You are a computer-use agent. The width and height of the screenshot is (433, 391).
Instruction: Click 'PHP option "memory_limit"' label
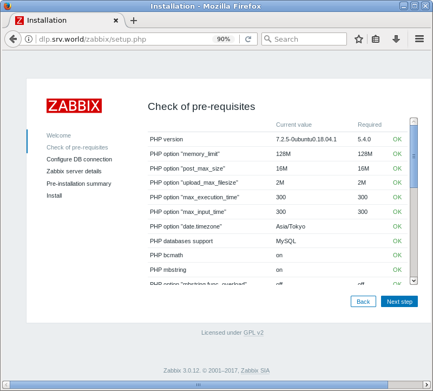coord(185,154)
